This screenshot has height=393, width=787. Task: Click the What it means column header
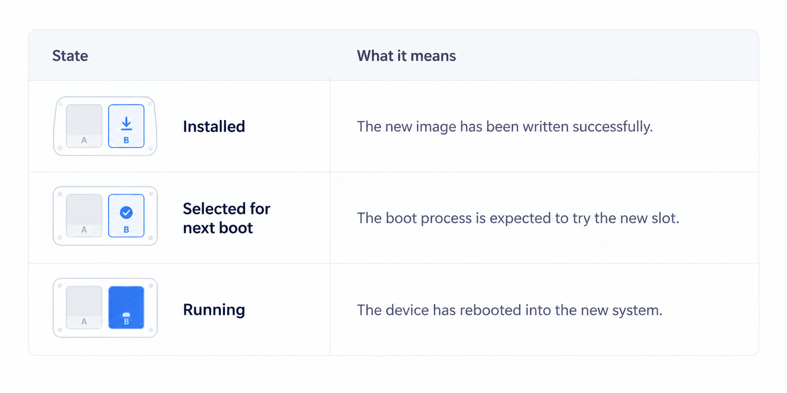coord(406,56)
